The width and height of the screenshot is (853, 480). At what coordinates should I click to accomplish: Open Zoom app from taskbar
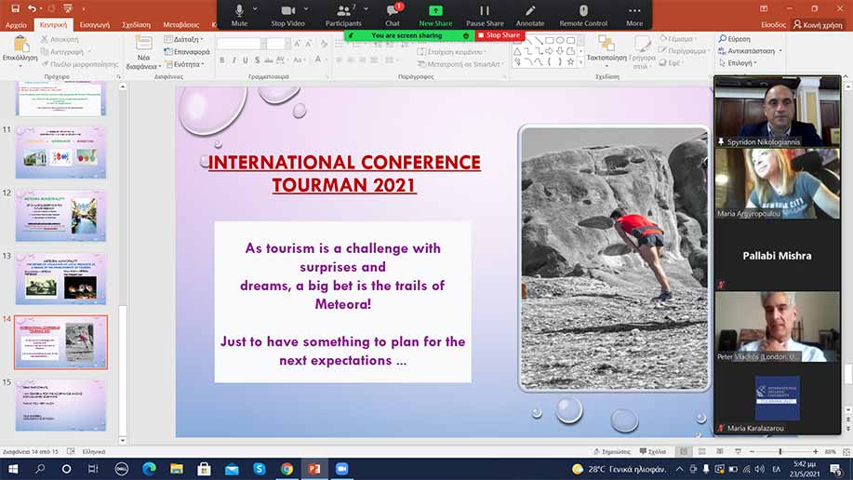pyautogui.click(x=341, y=469)
